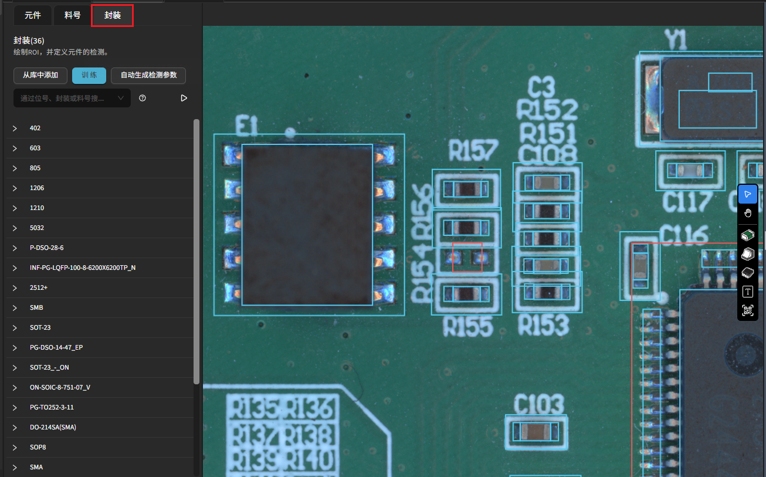Screen dimensions: 766x477
Task: Click the blue 训练 button
Action: tap(89, 76)
